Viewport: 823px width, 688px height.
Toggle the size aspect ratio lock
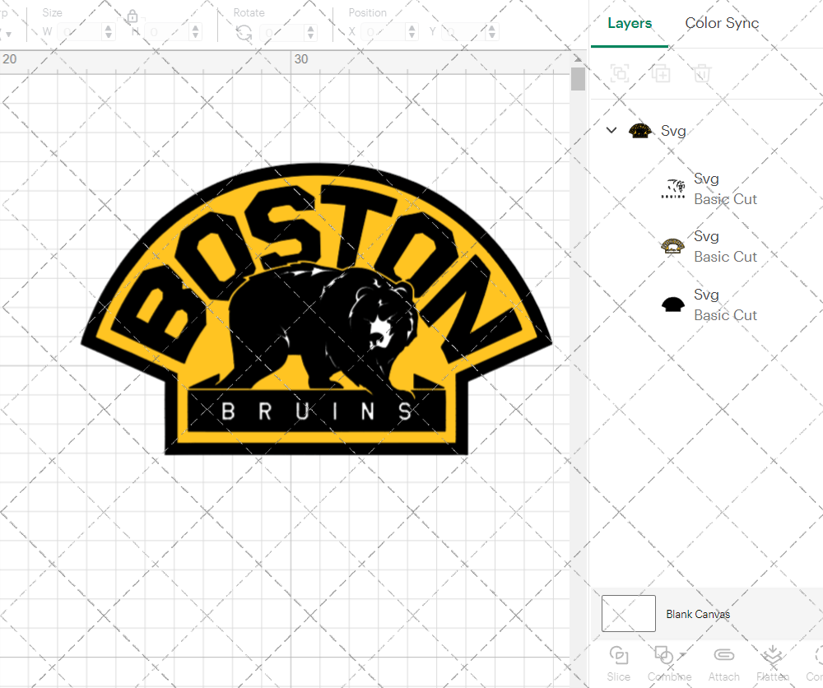pyautogui.click(x=133, y=17)
